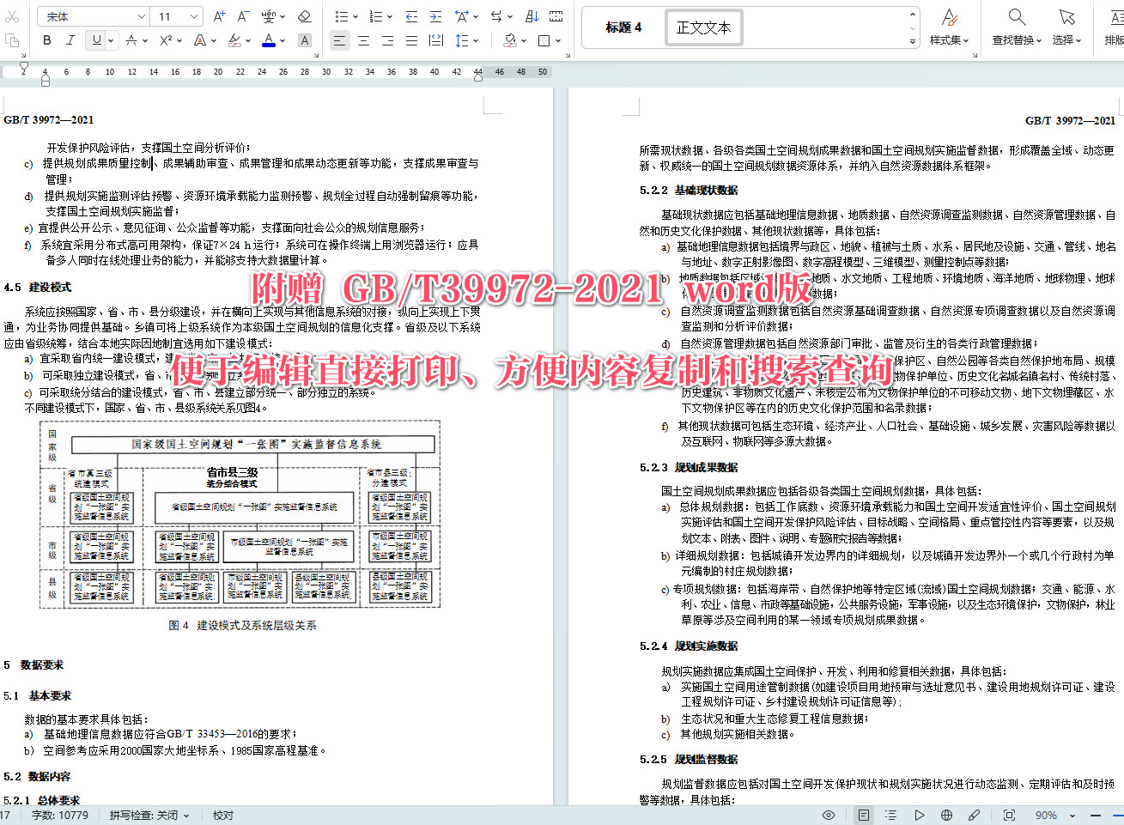1124x825 pixels.
Task: Click the sort paragraphs icon
Action: (x=531, y=15)
